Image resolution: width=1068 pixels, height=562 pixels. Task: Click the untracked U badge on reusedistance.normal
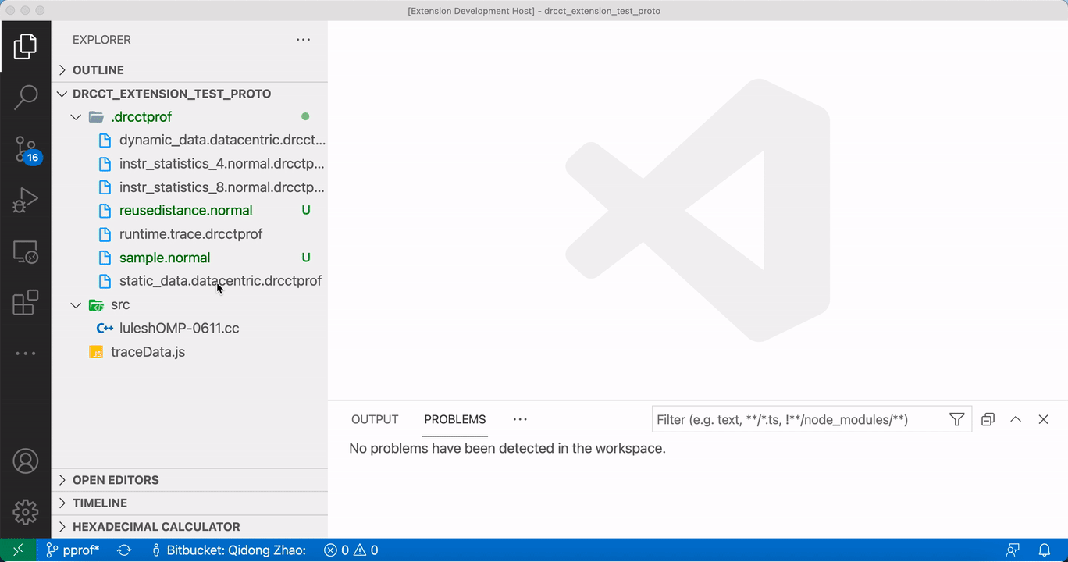tap(306, 211)
